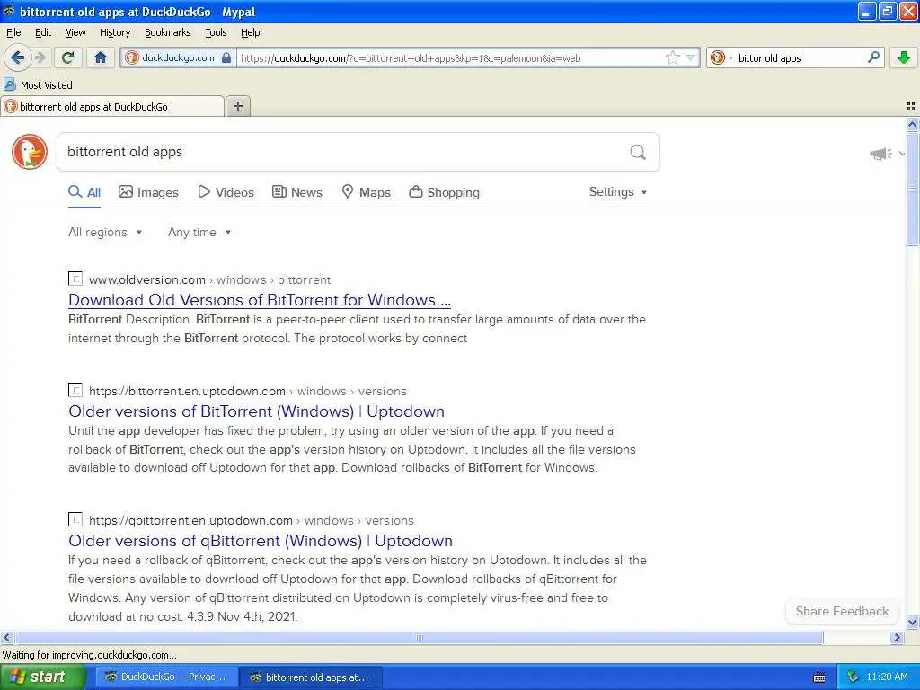
Task: Open the File menu
Action: tap(13, 32)
